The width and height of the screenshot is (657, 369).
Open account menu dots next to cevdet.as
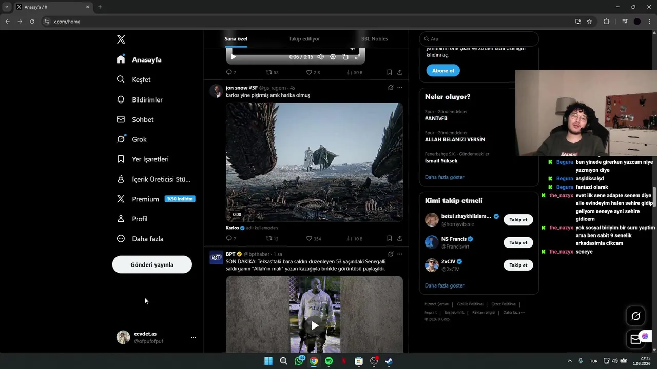(x=194, y=337)
